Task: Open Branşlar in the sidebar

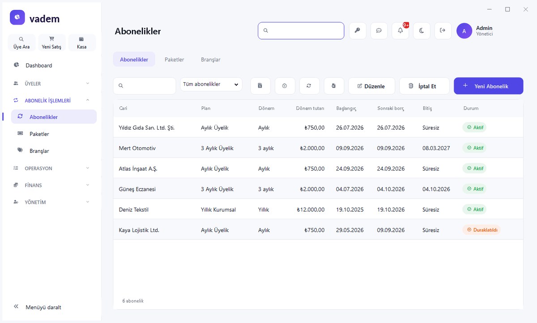Action: tap(54, 151)
